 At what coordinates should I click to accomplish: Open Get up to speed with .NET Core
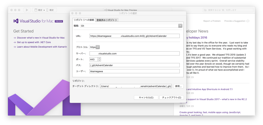tap(34, 42)
